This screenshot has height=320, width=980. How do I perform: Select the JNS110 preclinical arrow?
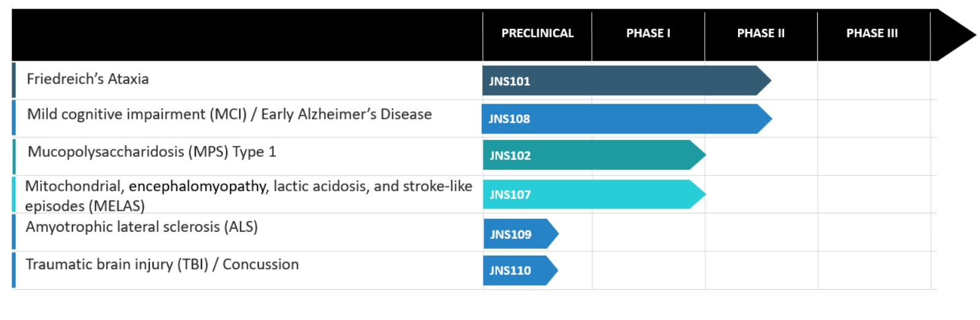(520, 270)
